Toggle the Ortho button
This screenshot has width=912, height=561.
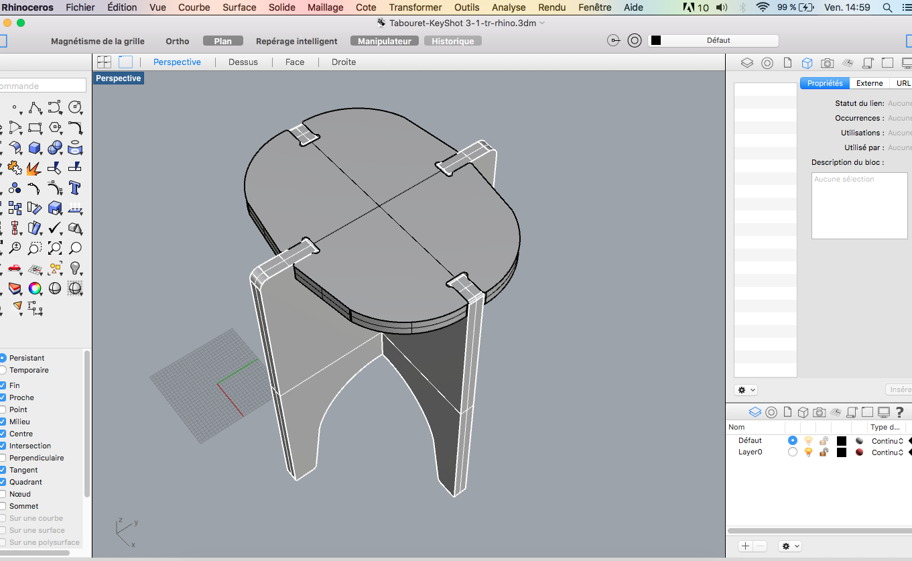click(178, 42)
